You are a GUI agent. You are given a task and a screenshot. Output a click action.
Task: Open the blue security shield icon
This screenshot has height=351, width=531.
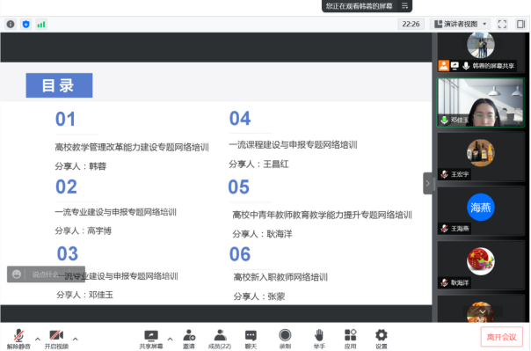[26, 24]
